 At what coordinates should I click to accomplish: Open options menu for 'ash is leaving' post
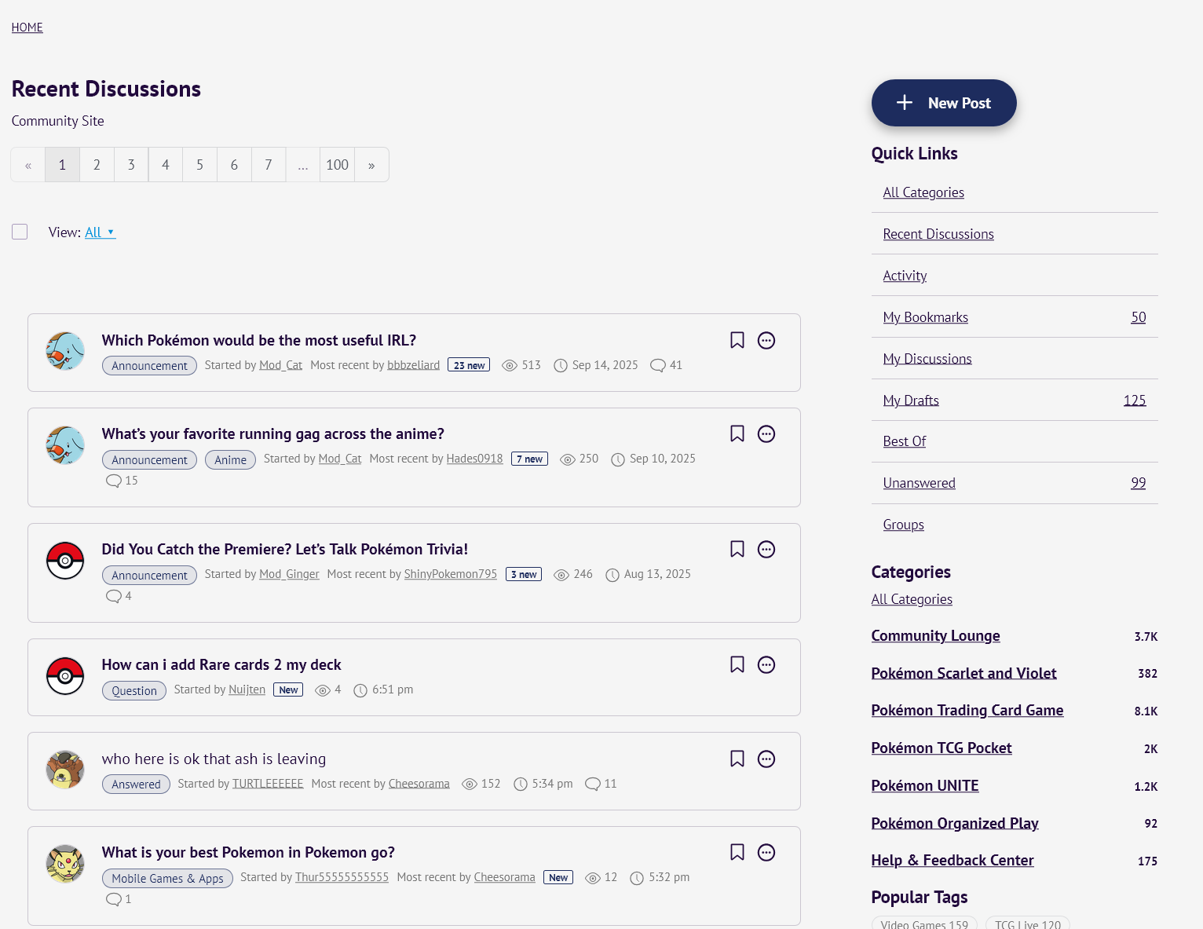[766, 759]
